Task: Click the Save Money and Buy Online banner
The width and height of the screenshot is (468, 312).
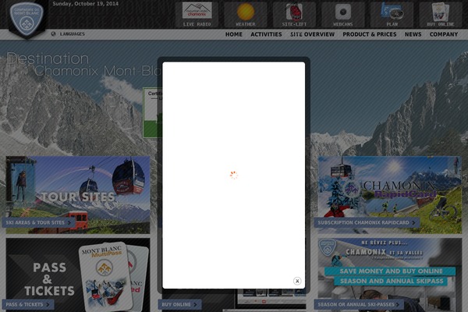Action: [390, 275]
